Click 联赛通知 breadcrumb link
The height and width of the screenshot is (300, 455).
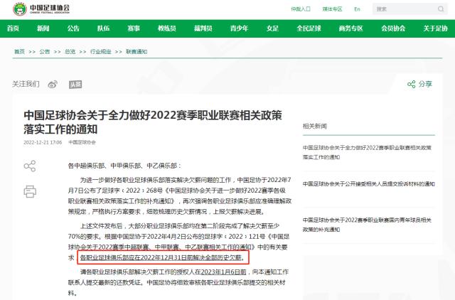[x=136, y=52]
